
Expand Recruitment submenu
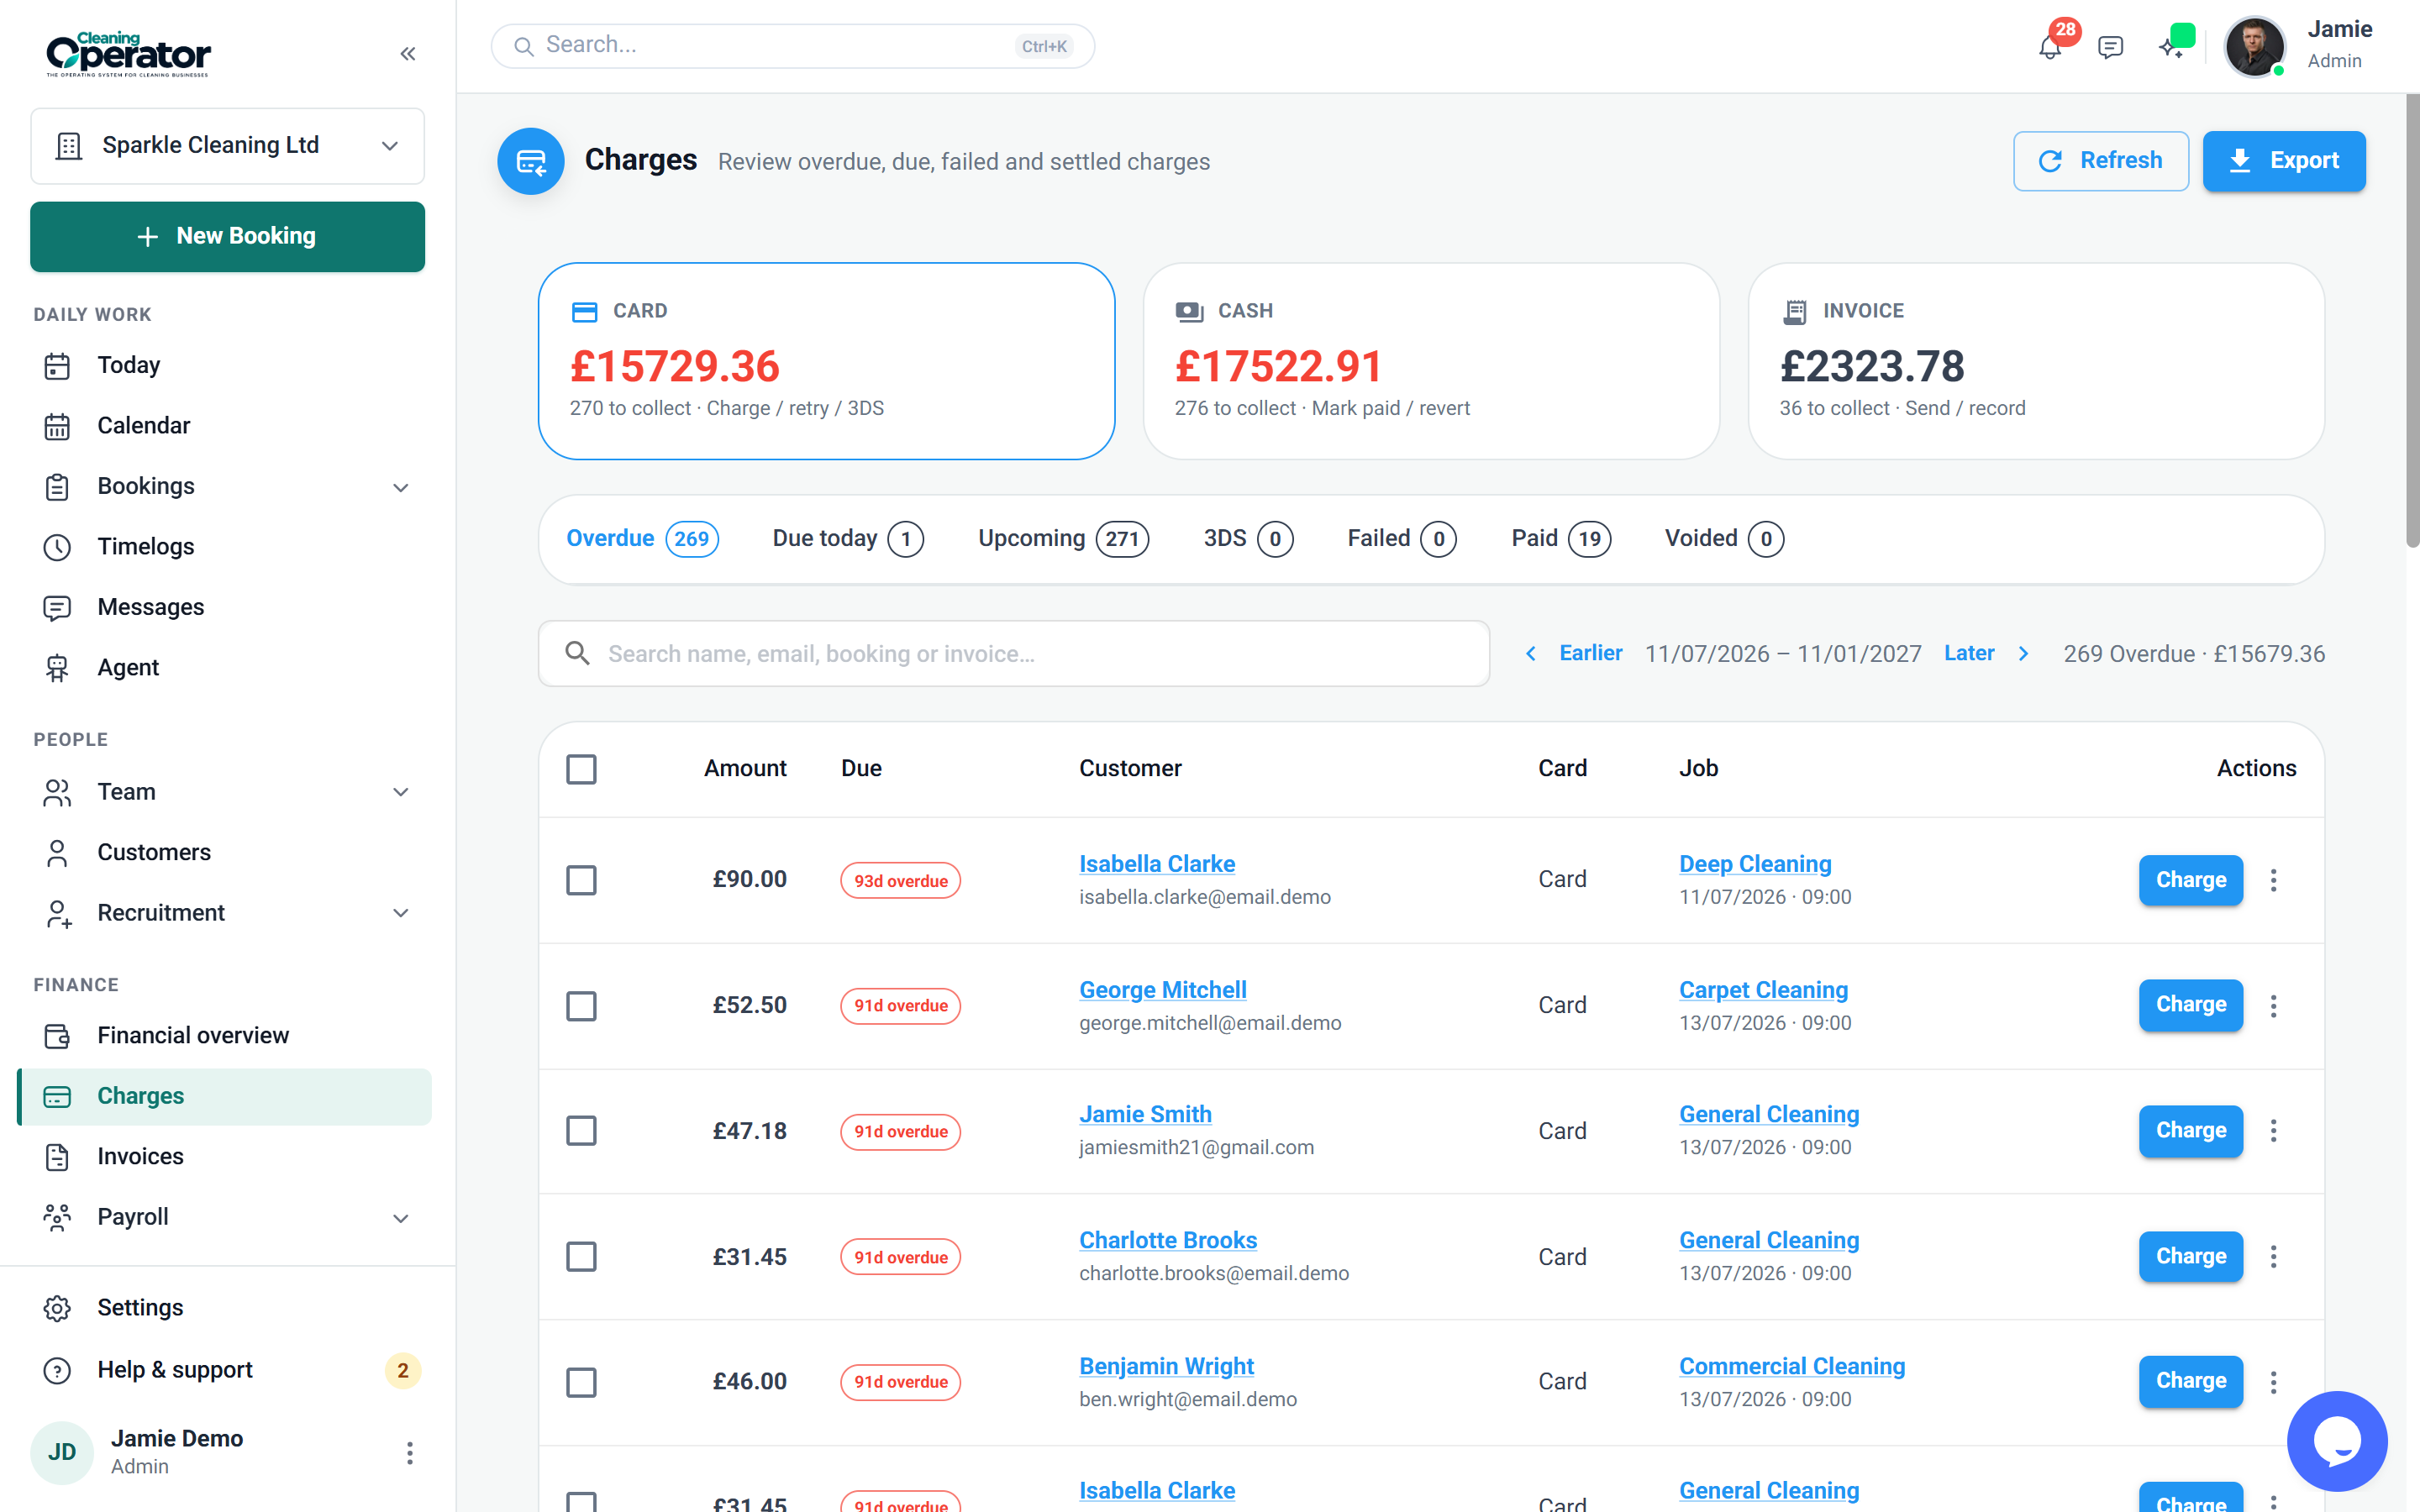400,913
